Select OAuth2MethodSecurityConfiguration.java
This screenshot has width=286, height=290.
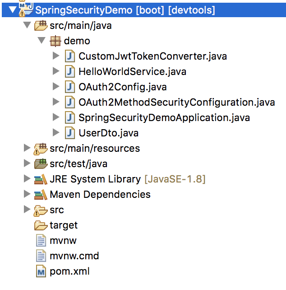(x=177, y=102)
